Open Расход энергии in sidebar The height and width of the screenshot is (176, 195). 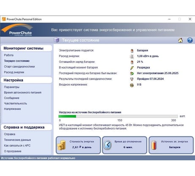tap(14, 72)
